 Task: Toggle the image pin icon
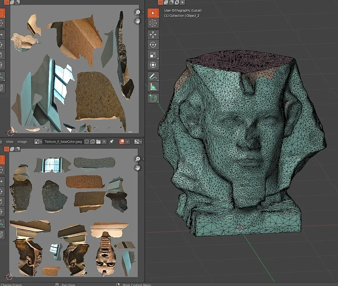pyautogui.click(x=111, y=142)
